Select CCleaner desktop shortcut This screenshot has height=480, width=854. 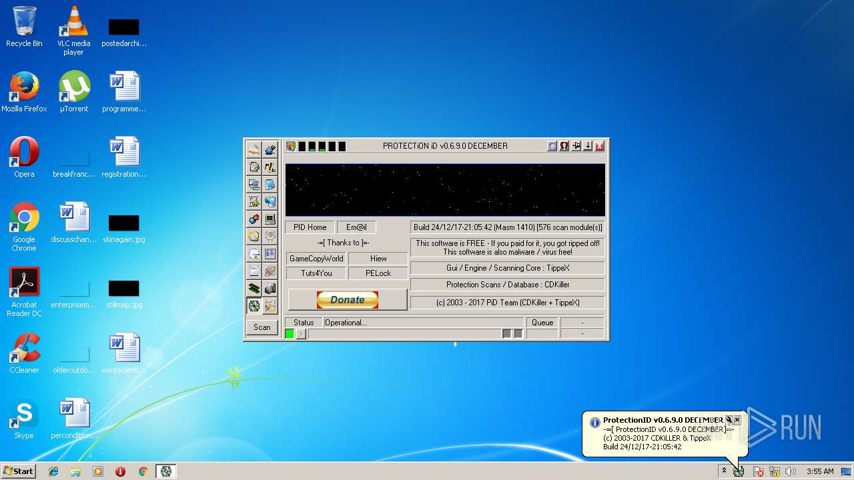click(24, 353)
